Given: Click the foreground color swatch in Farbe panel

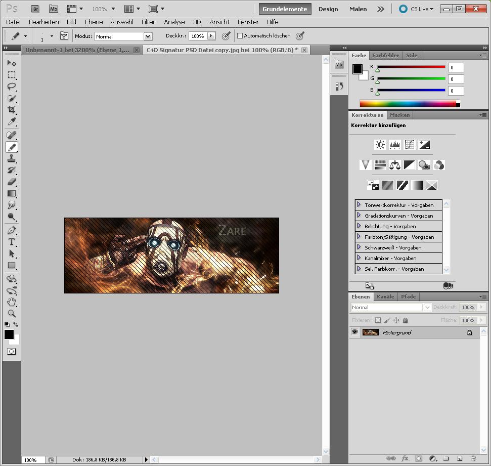Looking at the screenshot, I should [358, 69].
